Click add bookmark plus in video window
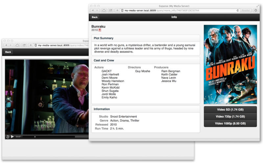The image size is (263, 164). click(31, 45)
